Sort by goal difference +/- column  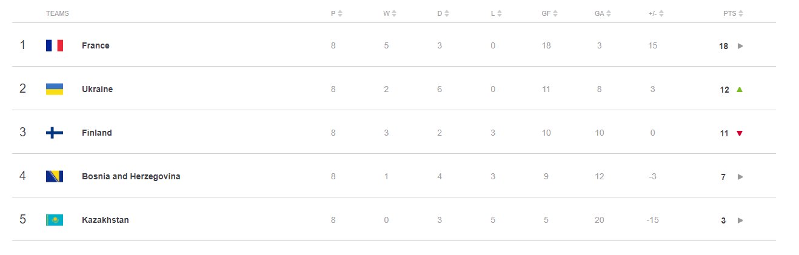coord(657,13)
